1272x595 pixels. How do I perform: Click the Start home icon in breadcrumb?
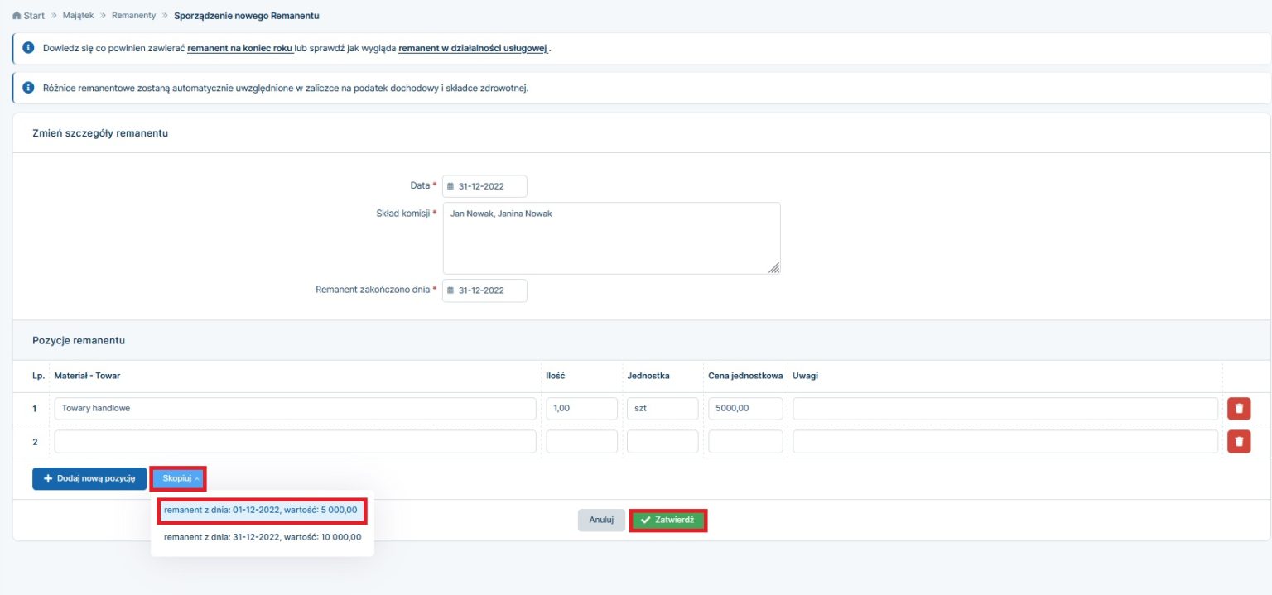(17, 16)
